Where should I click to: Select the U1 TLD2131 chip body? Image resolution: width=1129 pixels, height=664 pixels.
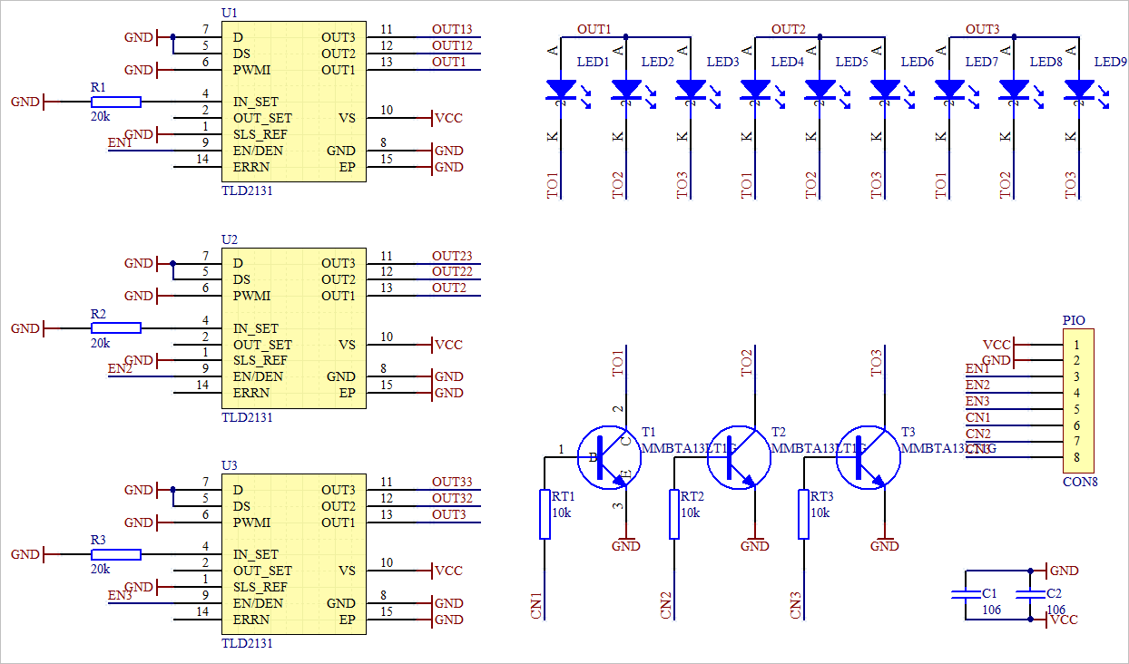coord(294,102)
